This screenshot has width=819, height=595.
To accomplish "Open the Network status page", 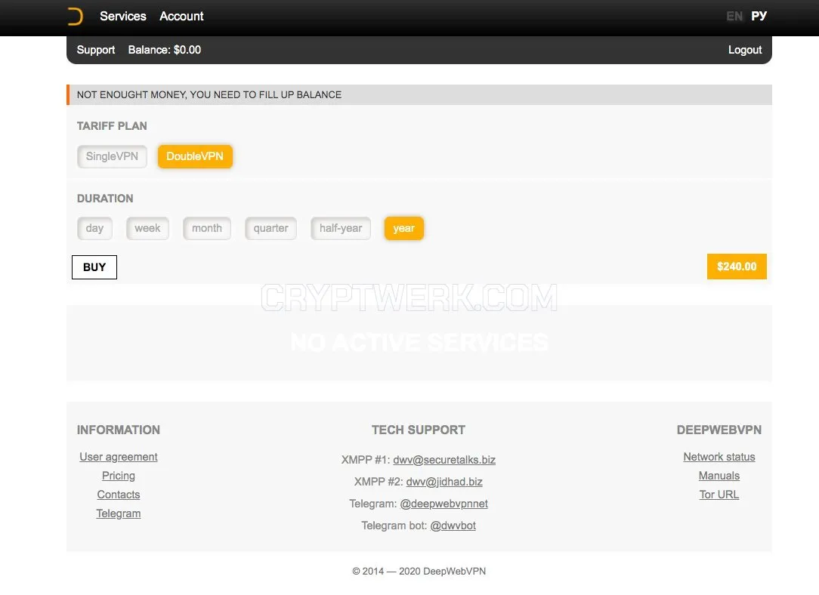I will coord(719,458).
